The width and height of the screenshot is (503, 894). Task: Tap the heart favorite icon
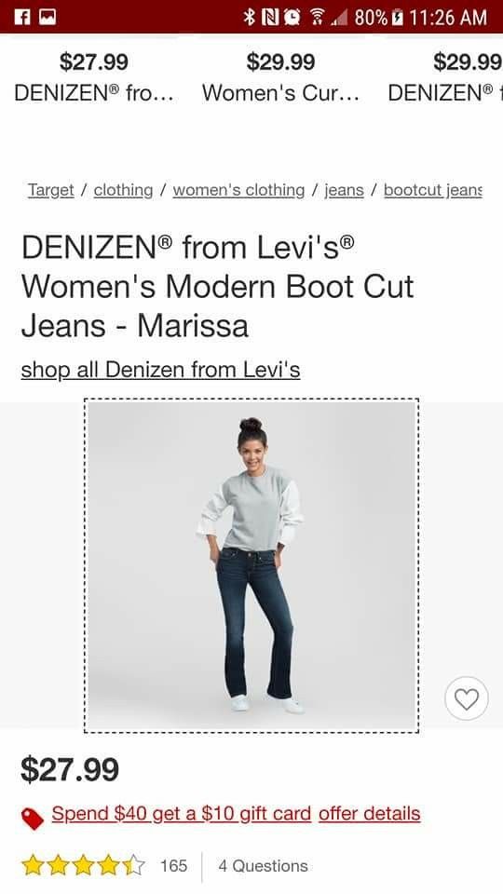click(x=466, y=698)
